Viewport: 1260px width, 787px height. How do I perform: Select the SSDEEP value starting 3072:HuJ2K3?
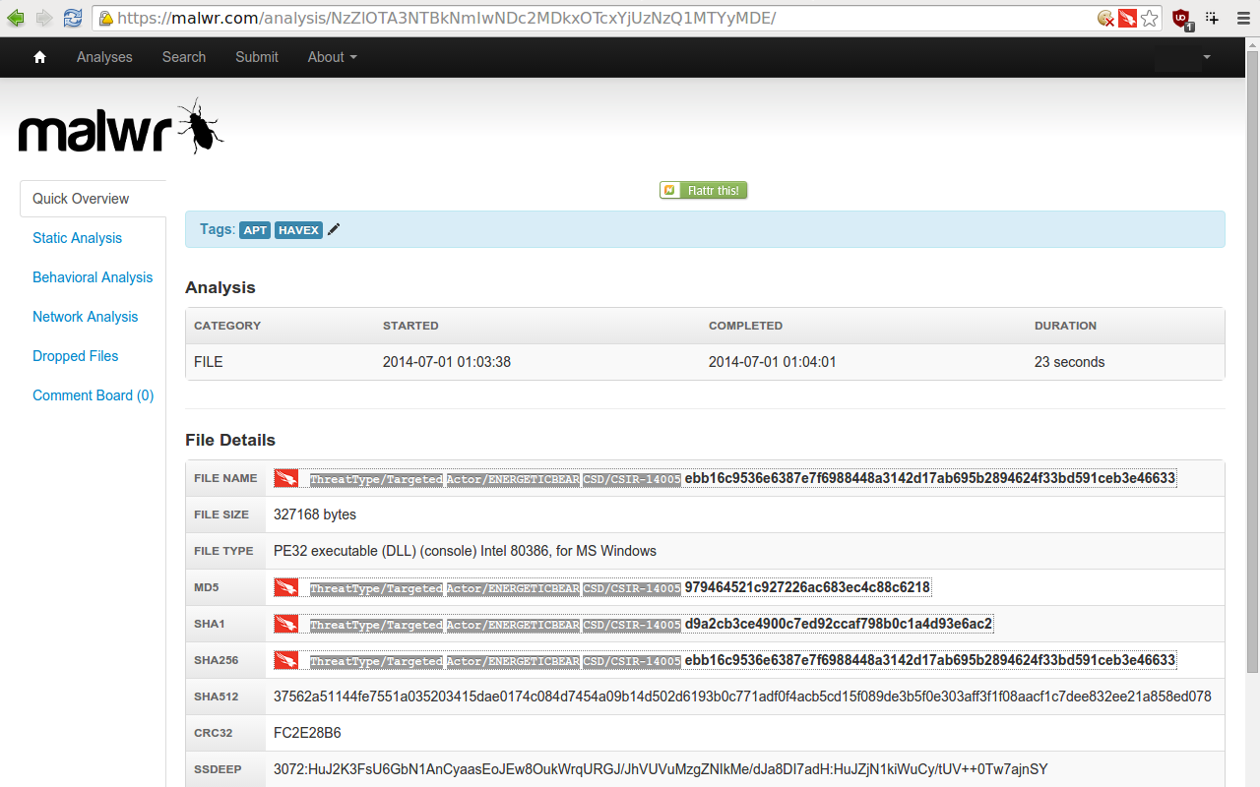point(661,769)
